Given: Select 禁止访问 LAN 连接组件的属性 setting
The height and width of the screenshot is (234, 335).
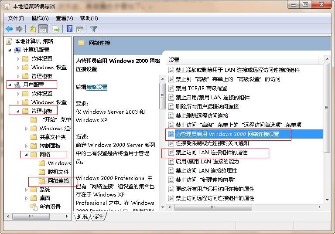Looking at the screenshot, I should pyautogui.click(x=212, y=153).
